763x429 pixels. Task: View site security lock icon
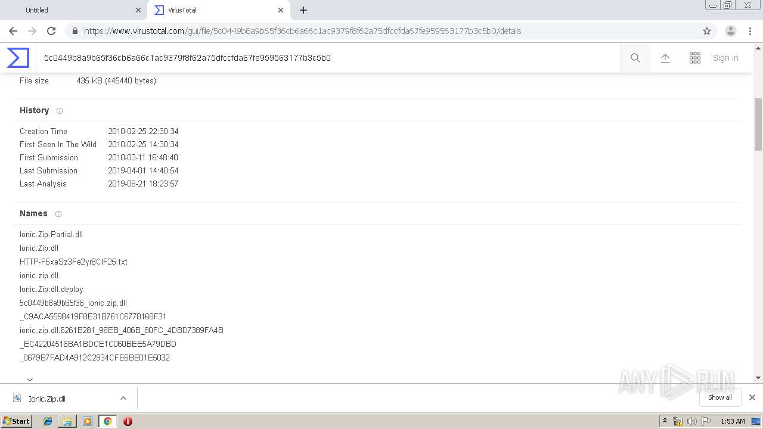(75, 31)
